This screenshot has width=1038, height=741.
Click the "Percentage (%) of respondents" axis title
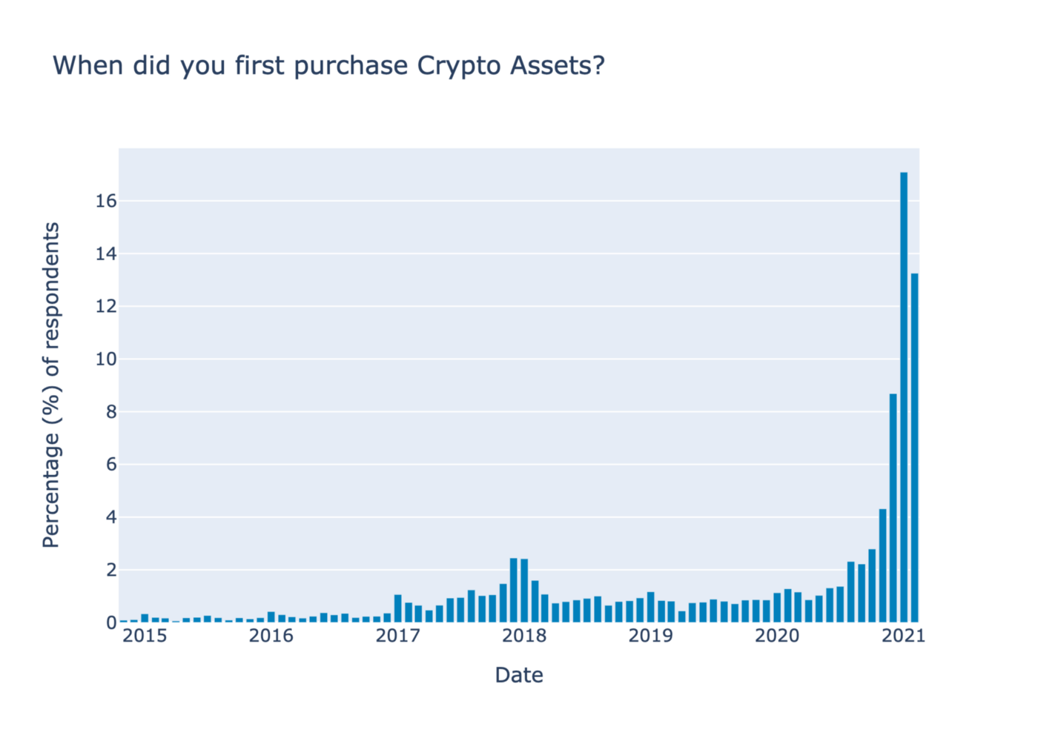[x=51, y=385]
